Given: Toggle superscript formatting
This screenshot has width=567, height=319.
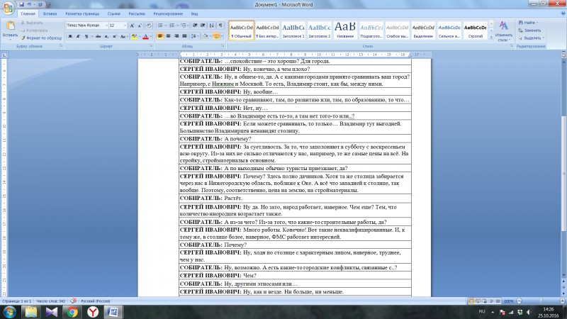Looking at the screenshot, I should click(114, 36).
